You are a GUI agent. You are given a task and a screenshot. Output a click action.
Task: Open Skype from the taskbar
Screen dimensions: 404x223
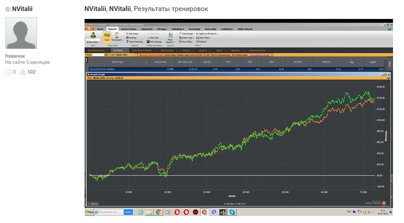click(232, 212)
